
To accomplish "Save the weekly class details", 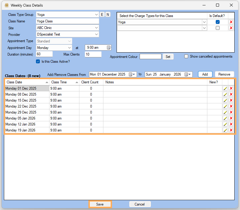I will 100,204.
